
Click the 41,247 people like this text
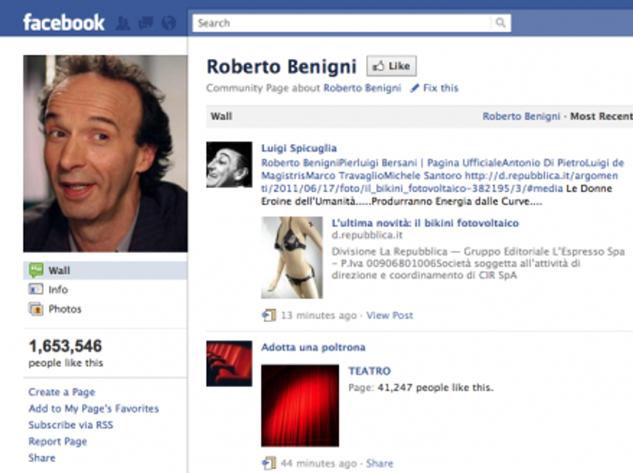coord(436,388)
